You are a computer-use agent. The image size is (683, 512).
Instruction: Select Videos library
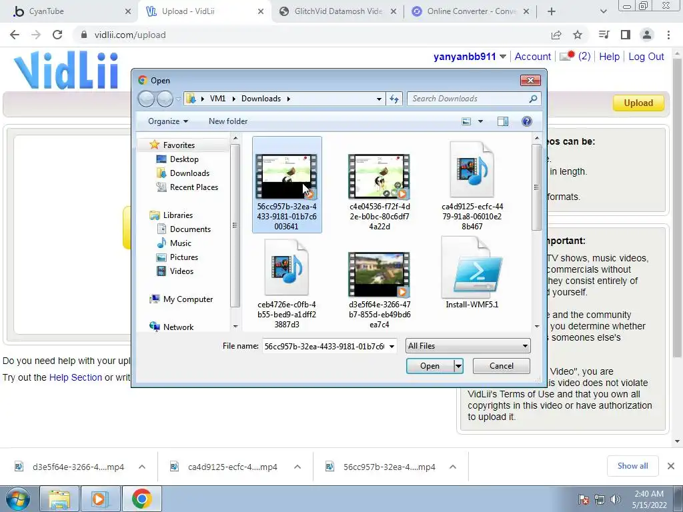point(181,271)
